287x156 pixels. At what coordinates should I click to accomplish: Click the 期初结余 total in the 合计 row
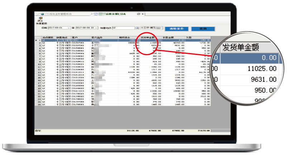point(133,131)
